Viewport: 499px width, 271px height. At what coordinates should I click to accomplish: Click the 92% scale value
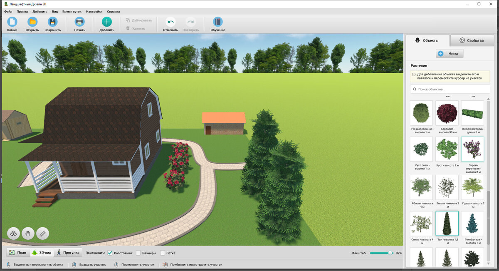point(399,253)
